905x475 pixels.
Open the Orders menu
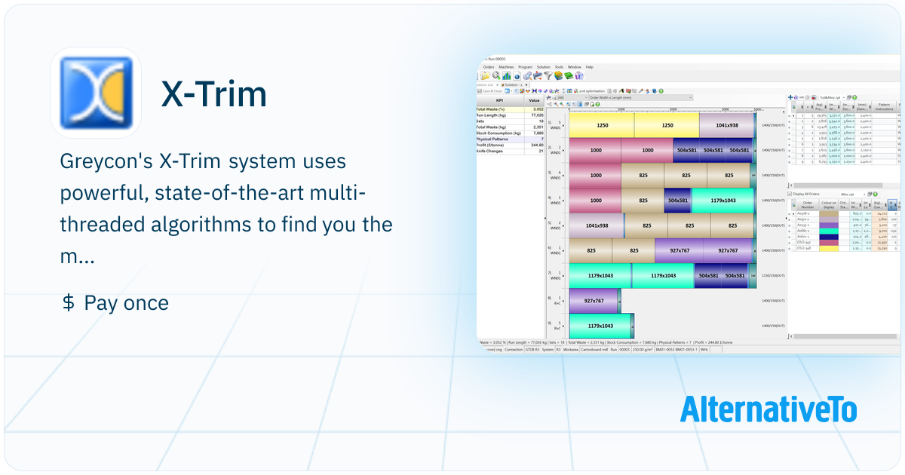[489, 67]
